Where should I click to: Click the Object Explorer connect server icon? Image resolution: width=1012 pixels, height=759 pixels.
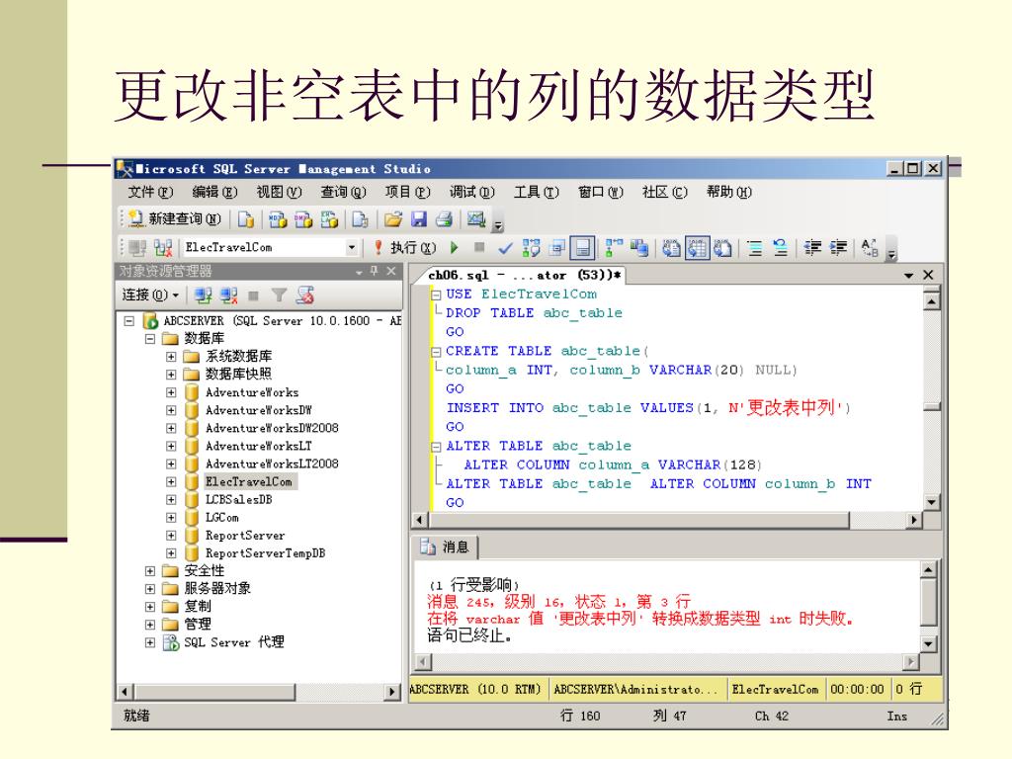[203, 295]
